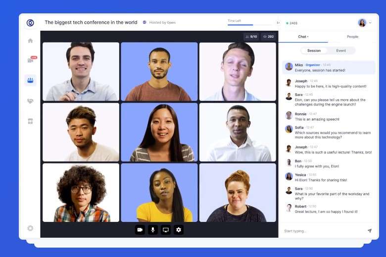Mute the microphone button
Screen dimensions: 386x257
pos(152,230)
